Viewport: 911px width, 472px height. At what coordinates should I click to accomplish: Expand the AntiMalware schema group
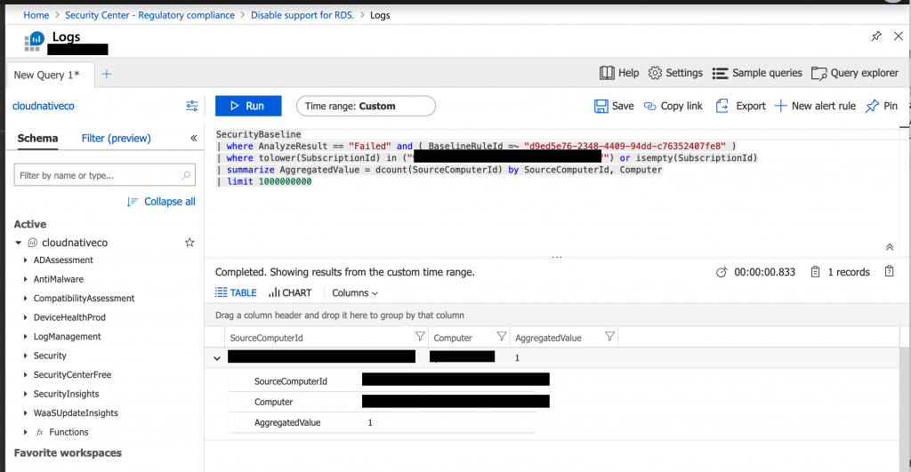pyautogui.click(x=25, y=279)
